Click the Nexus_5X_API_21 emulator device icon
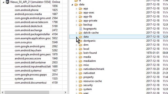Screen dimensions: 168x94 point(7,2)
